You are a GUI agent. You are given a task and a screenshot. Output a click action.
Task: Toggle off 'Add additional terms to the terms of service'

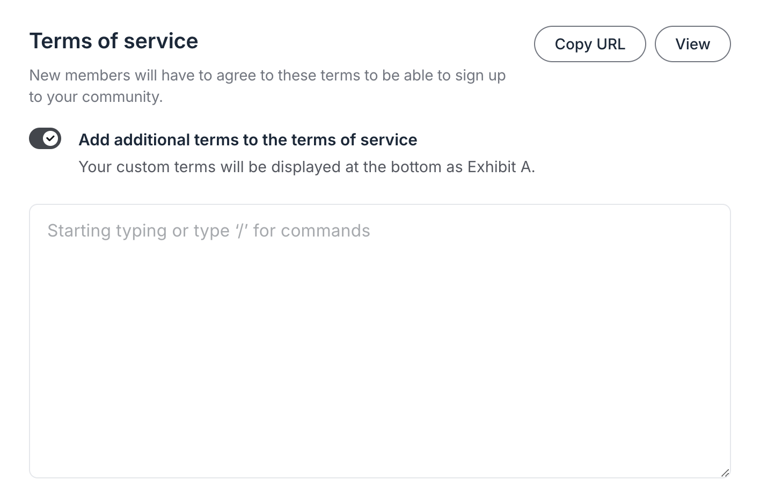pyautogui.click(x=45, y=138)
